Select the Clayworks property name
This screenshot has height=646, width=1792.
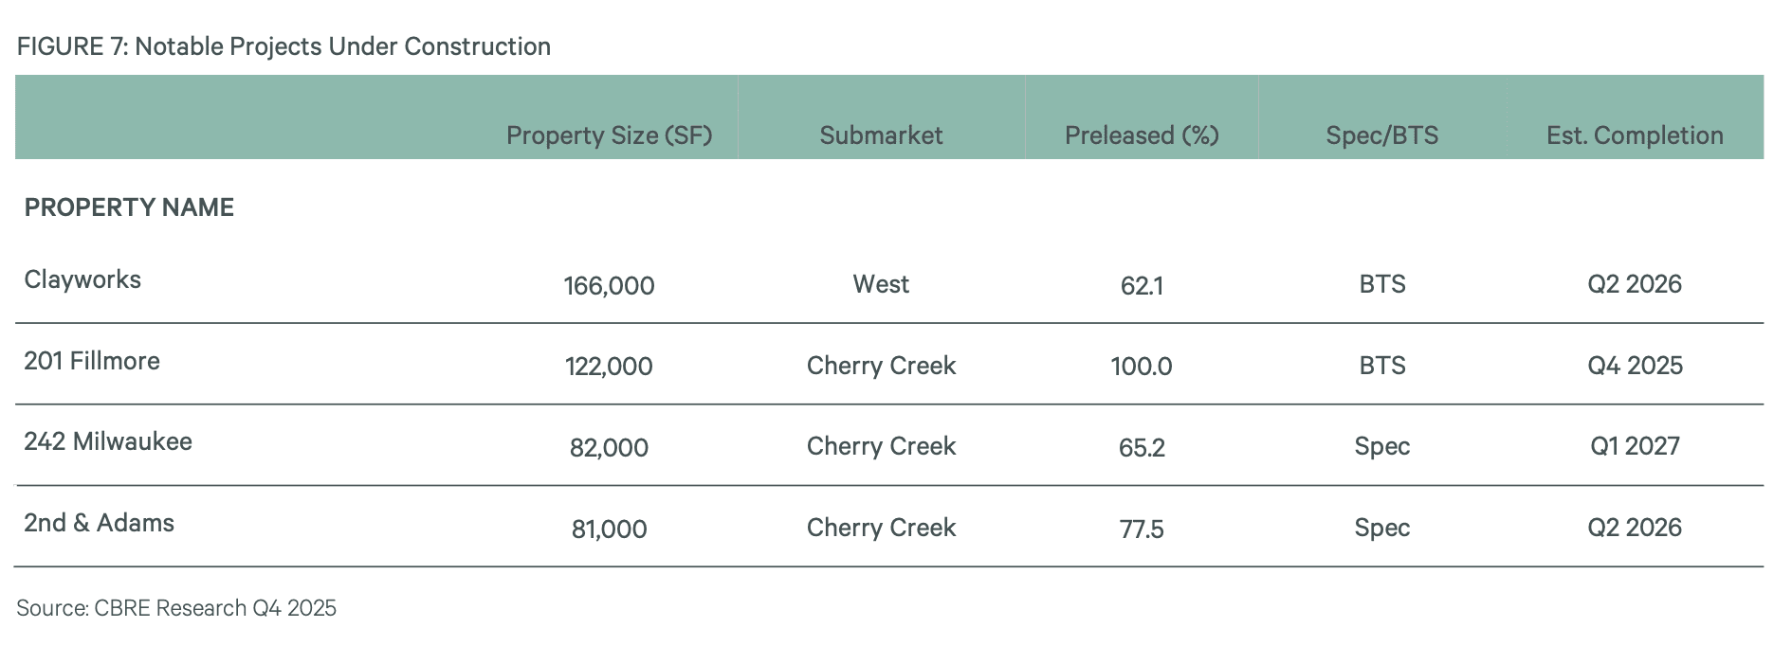[82, 279]
